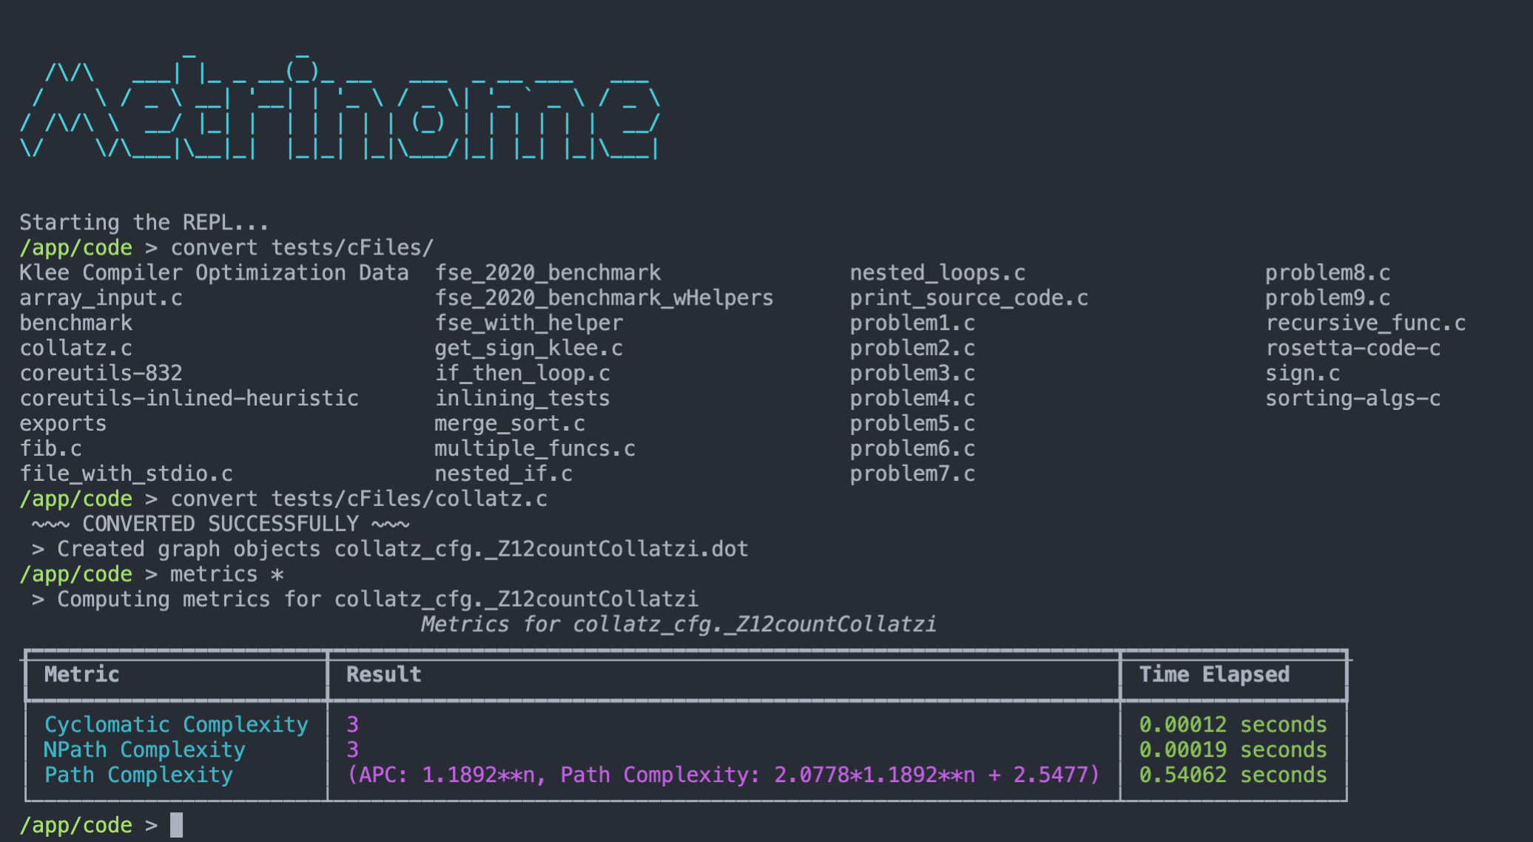Click merge_sort.c in the directory listing

[509, 423]
